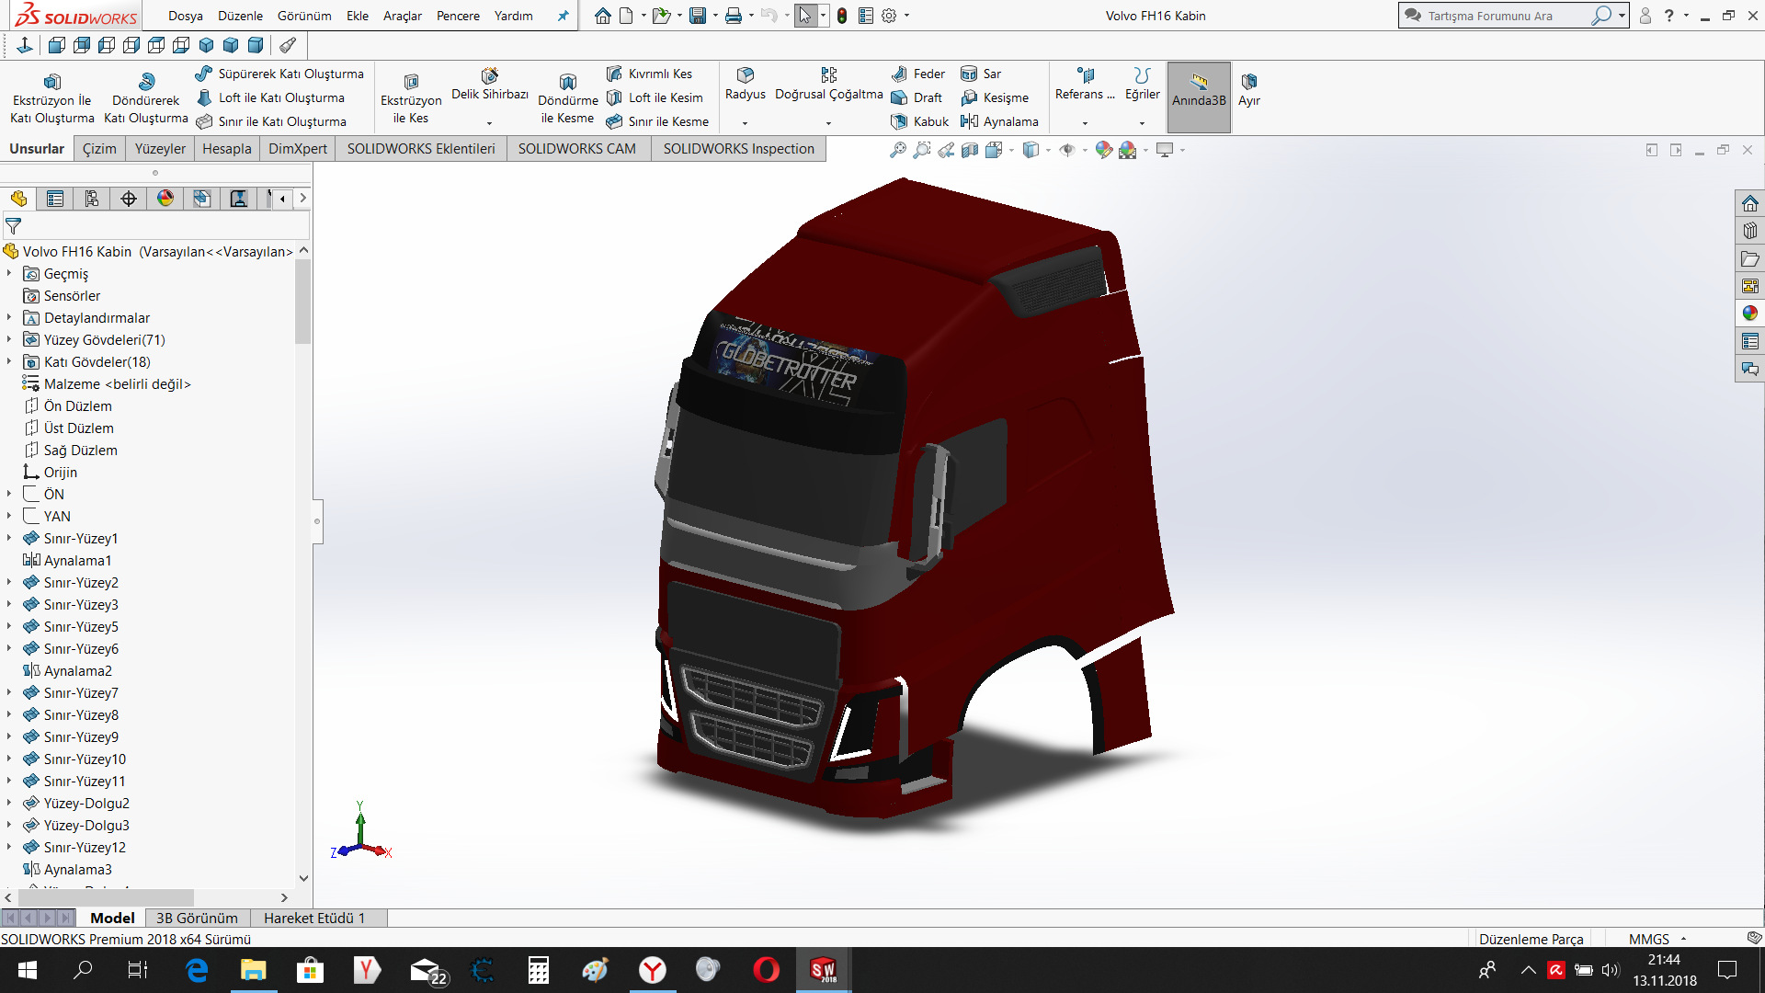The width and height of the screenshot is (1765, 993).
Task: Open Eğriler curves tool
Action: [x=1142, y=85]
